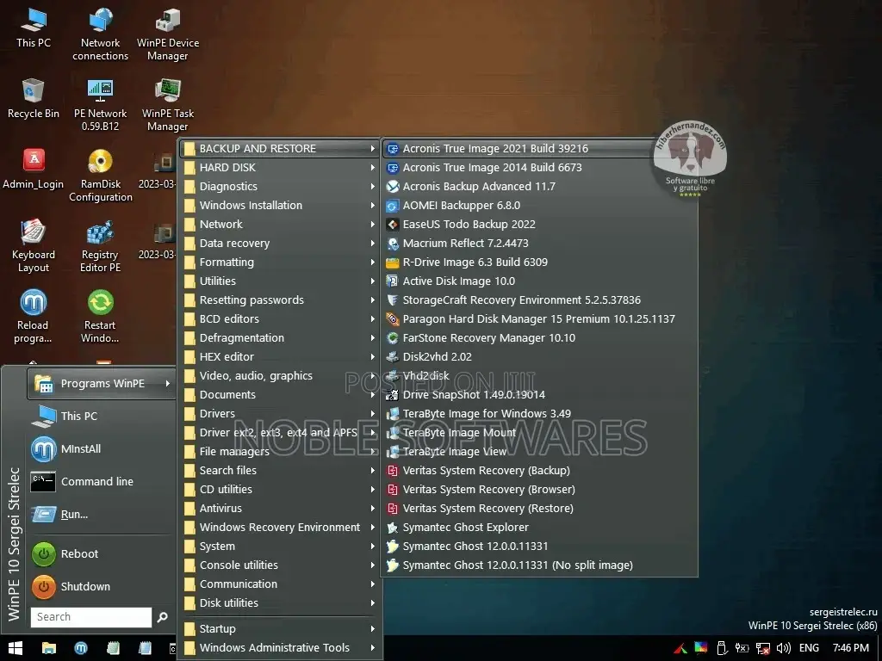This screenshot has height=661, width=882.
Task: Expand Windows Administrative Tools submenu
Action: (x=280, y=647)
